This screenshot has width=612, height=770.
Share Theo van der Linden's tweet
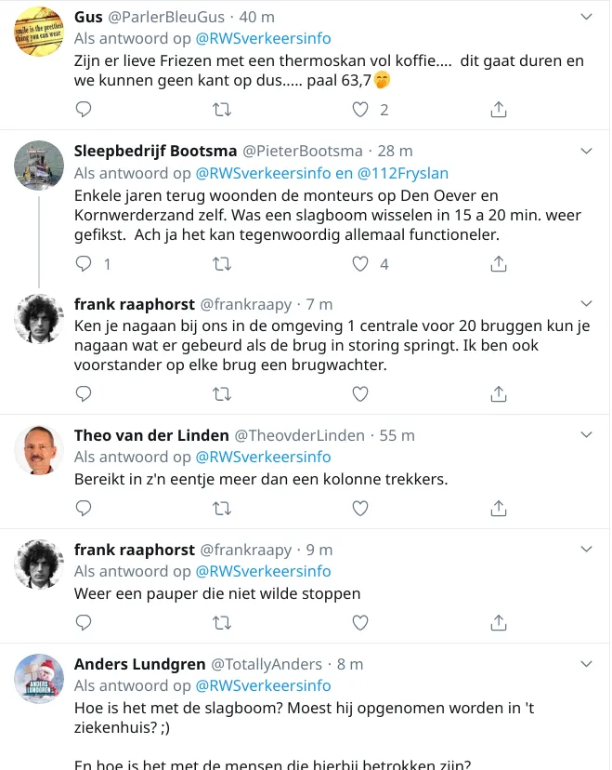[x=498, y=508]
